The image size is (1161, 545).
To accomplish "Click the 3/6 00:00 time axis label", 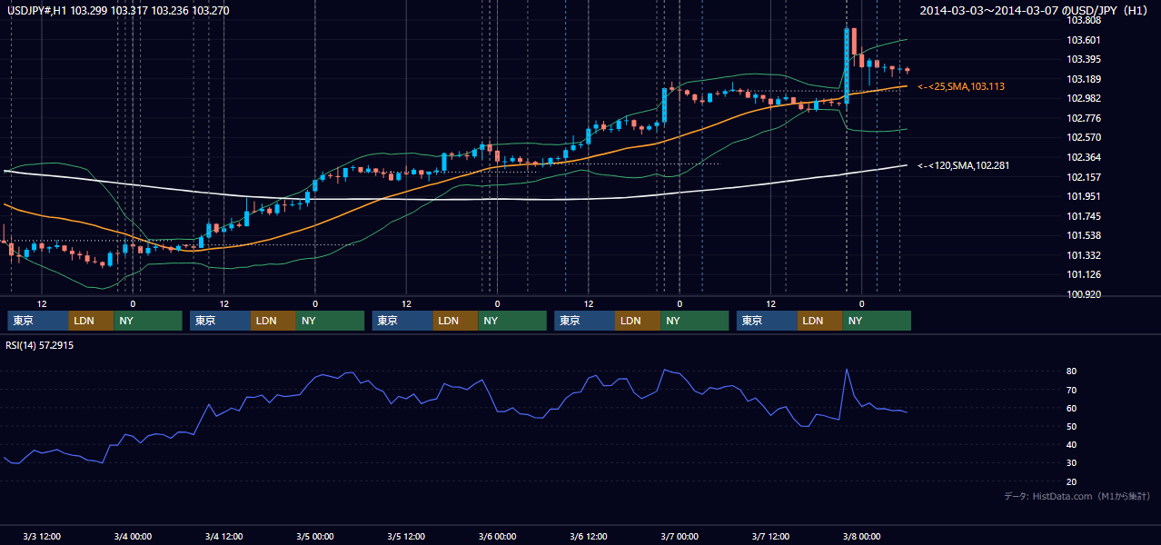I will 497,537.
